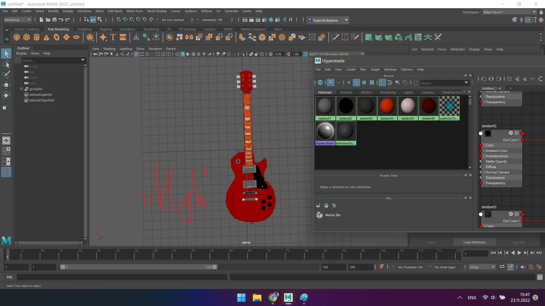Click the Polygon Cube shelf icon
This screenshot has width=545, height=306.
pos(27,37)
